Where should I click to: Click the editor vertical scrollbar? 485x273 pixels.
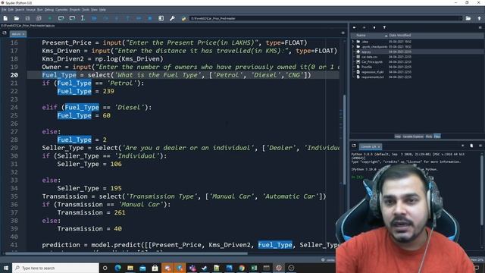(345, 140)
